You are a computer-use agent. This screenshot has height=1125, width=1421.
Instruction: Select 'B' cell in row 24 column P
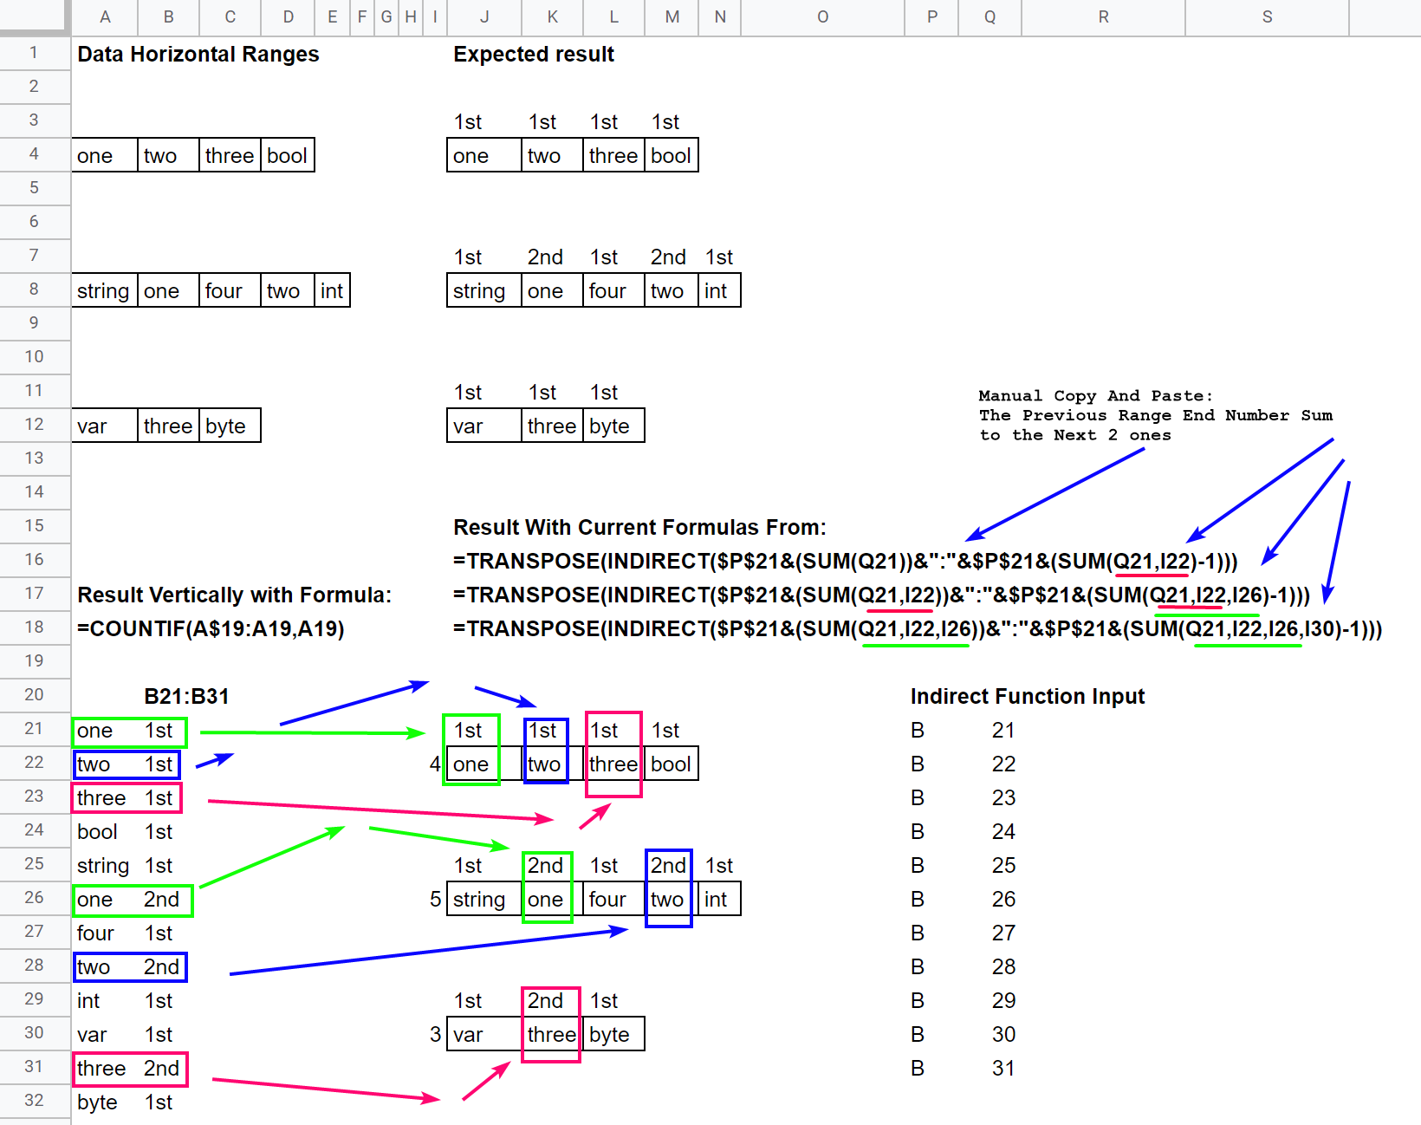pyautogui.click(x=931, y=832)
